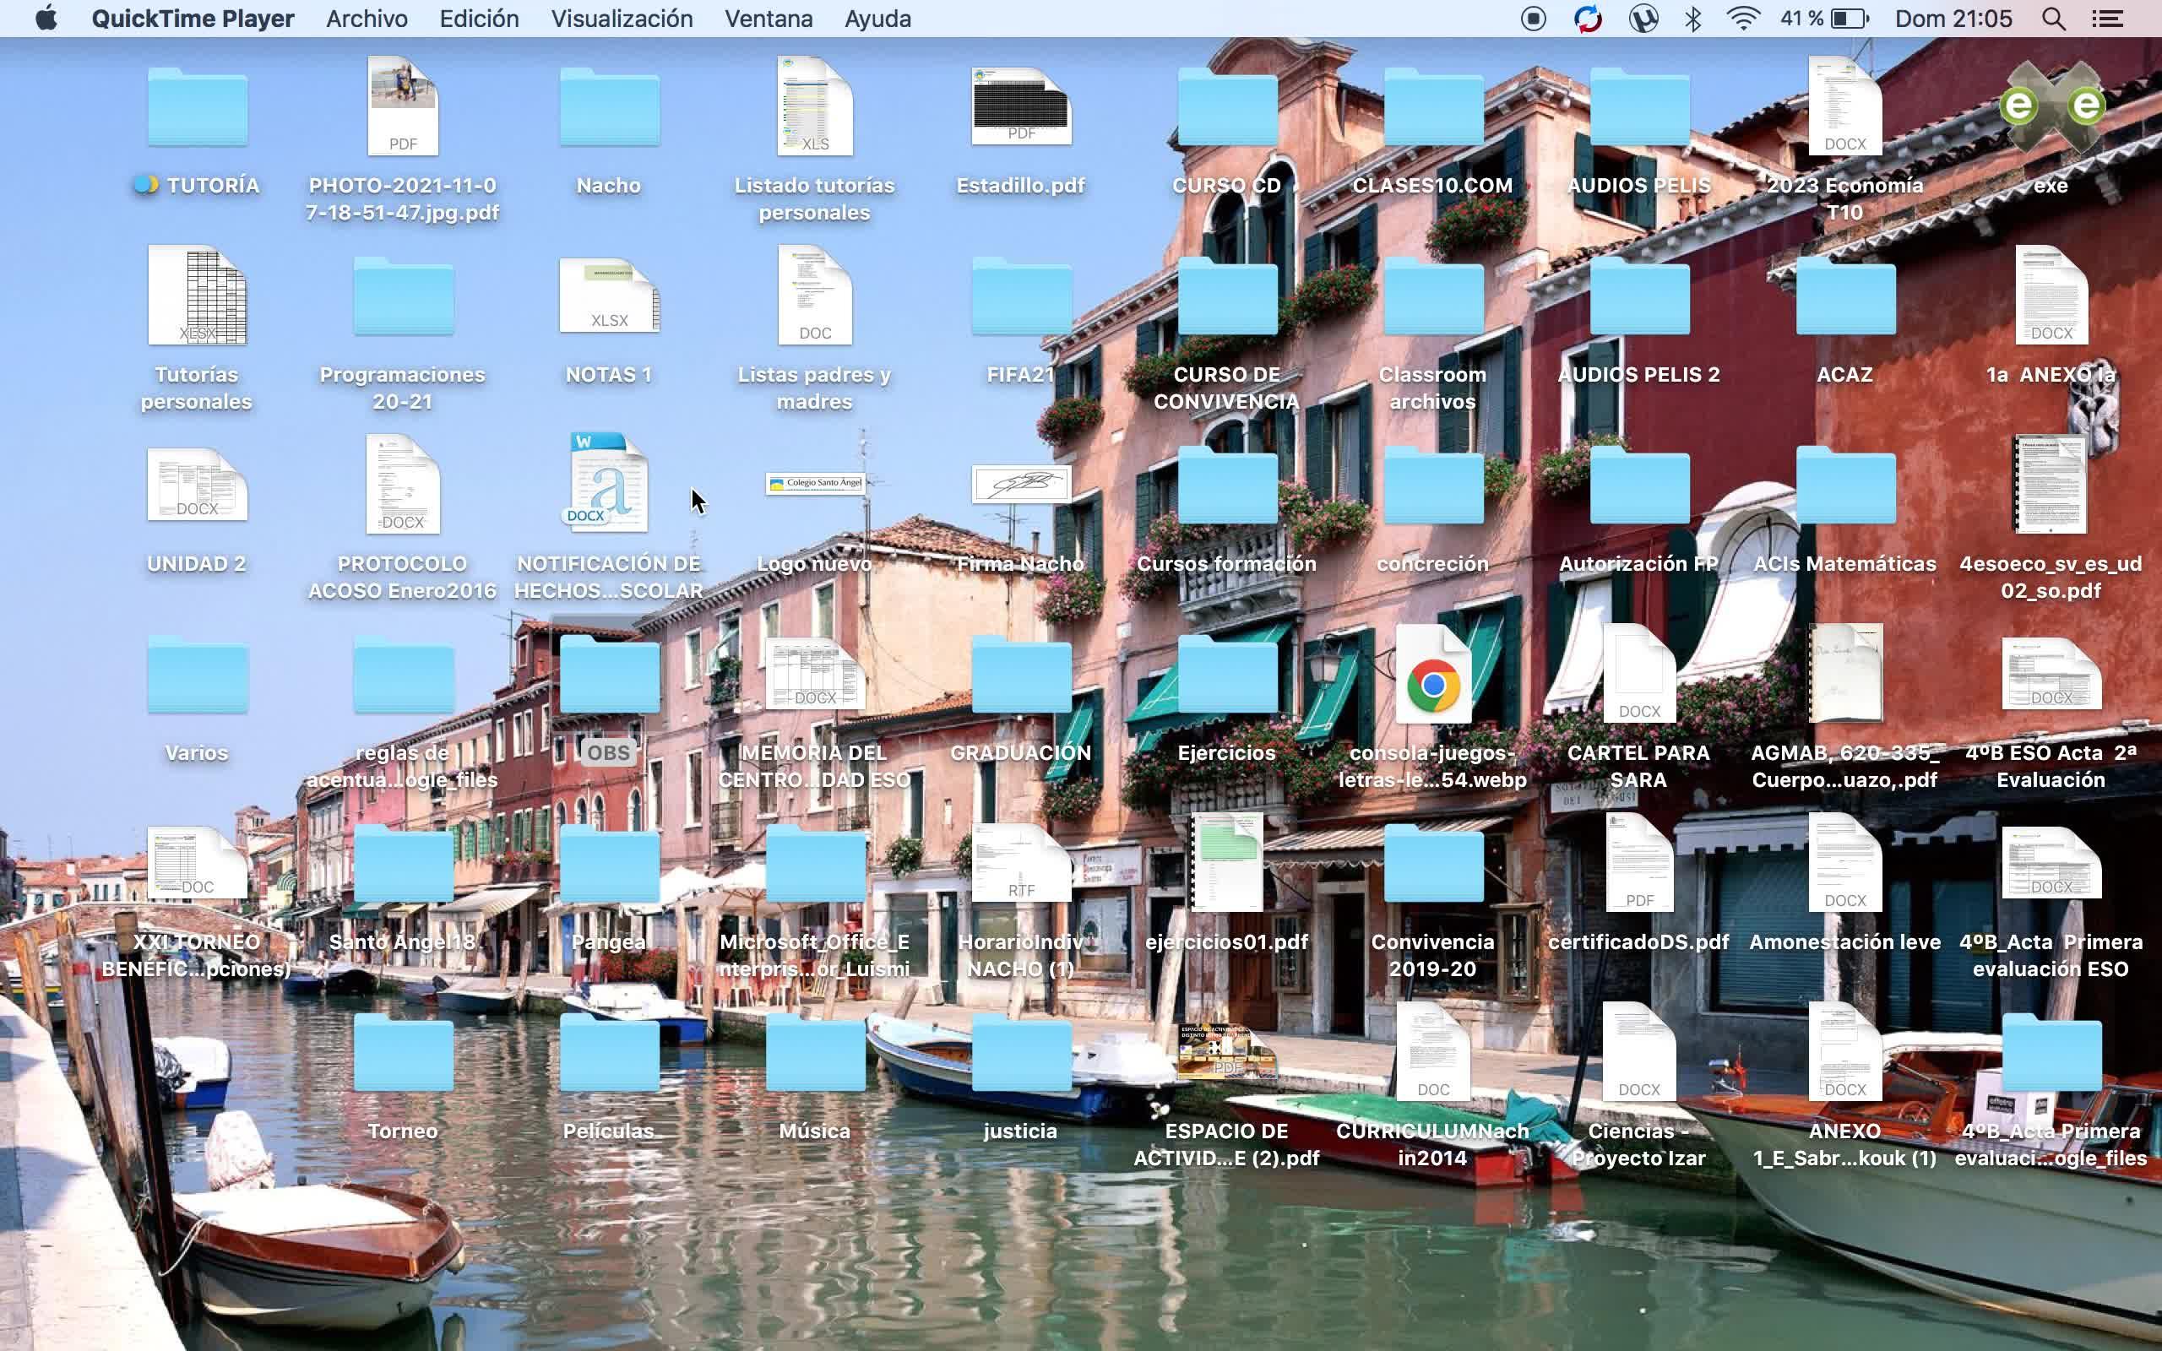Open Notification Center list icon
Viewport: 2162px width, 1351px height.
click(x=2109, y=19)
